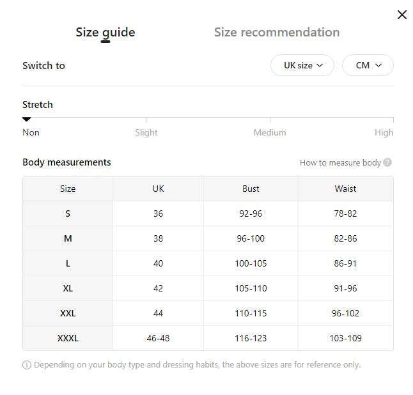This screenshot has height=395, width=413.
Task: Click the XXL size row label
Action: (x=68, y=313)
